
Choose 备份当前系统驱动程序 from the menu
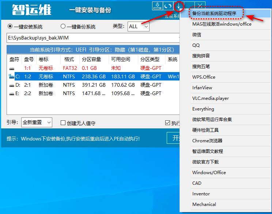tap(216, 14)
